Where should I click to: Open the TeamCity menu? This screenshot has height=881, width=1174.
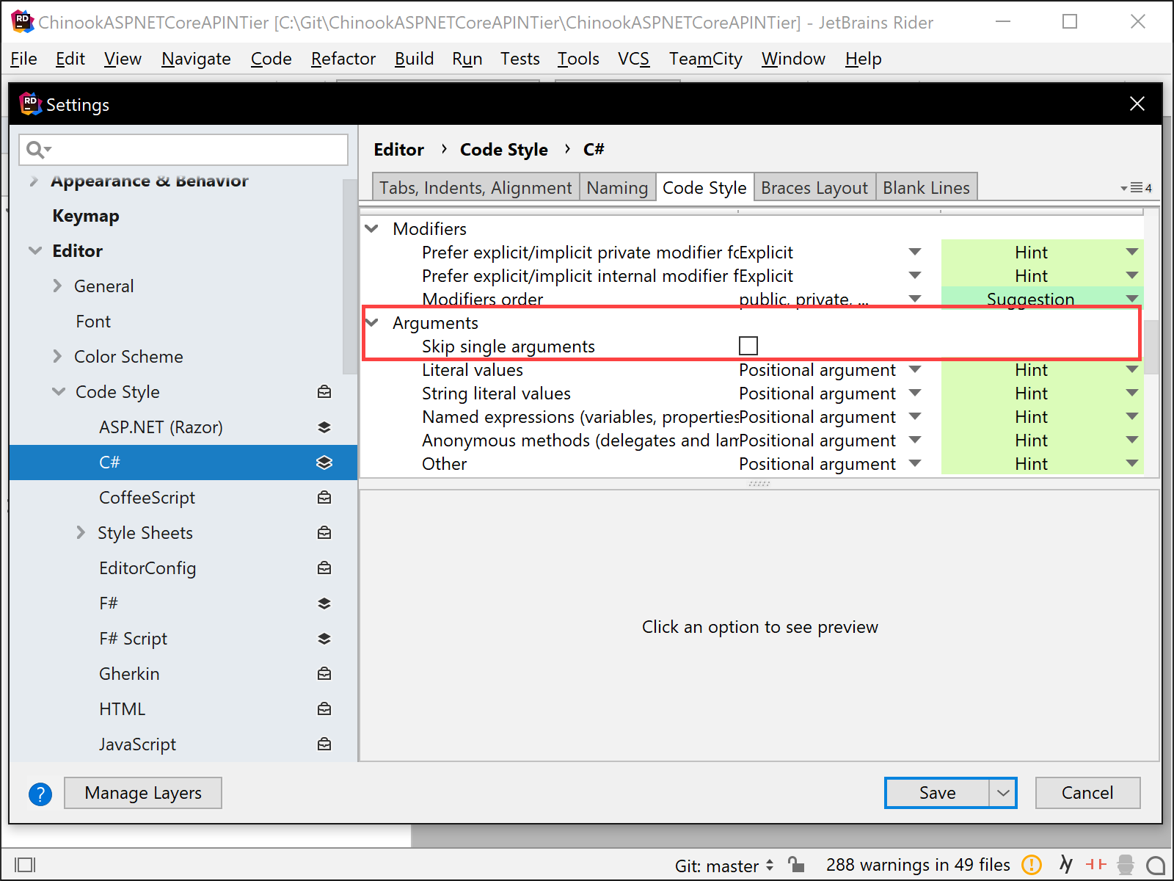pyautogui.click(x=705, y=59)
